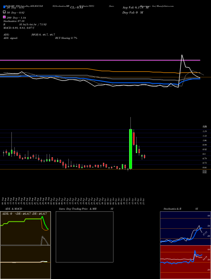211x279 pixels.
Task: Click the white 50 Day EMA legend swatch
Action: [4, 12]
